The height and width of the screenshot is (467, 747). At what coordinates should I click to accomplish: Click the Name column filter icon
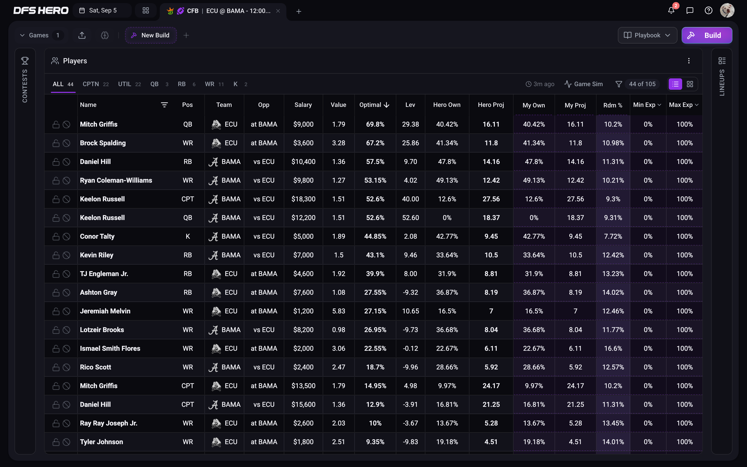[164, 105]
